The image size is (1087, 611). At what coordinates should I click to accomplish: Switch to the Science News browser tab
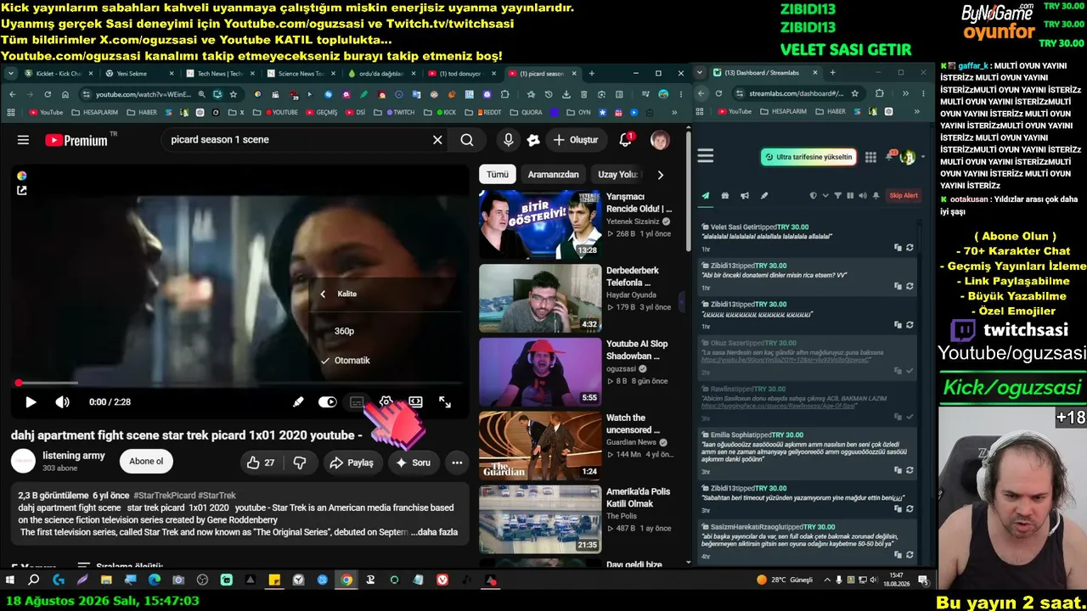pyautogui.click(x=301, y=74)
